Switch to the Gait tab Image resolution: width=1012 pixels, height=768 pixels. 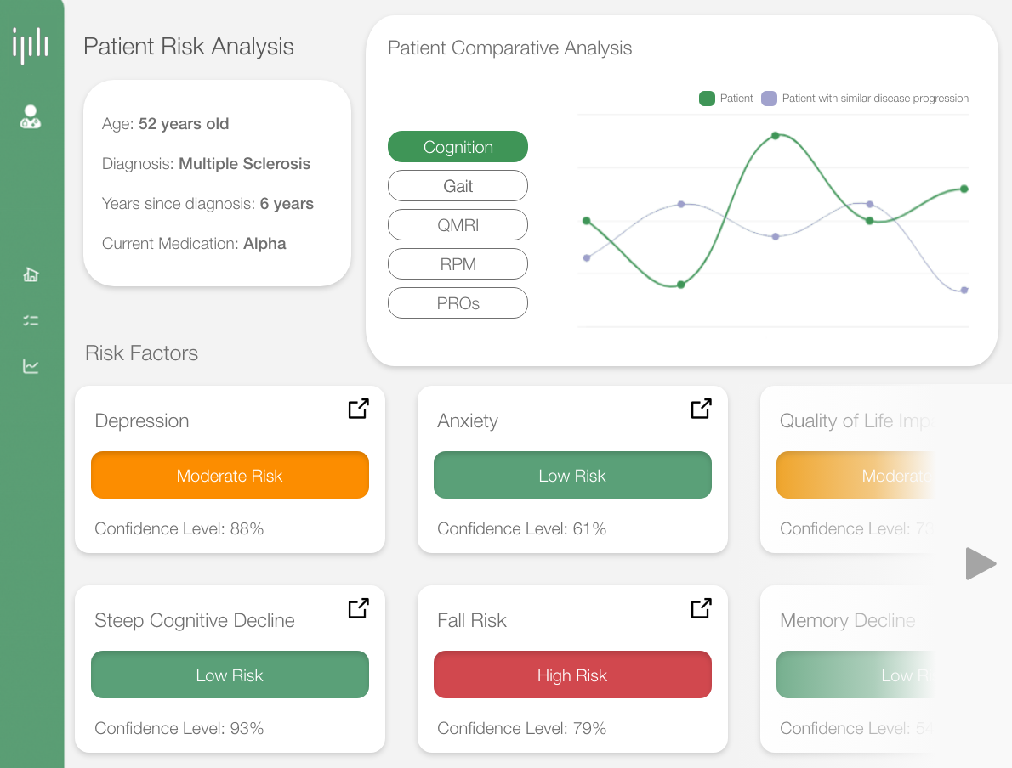pos(458,186)
